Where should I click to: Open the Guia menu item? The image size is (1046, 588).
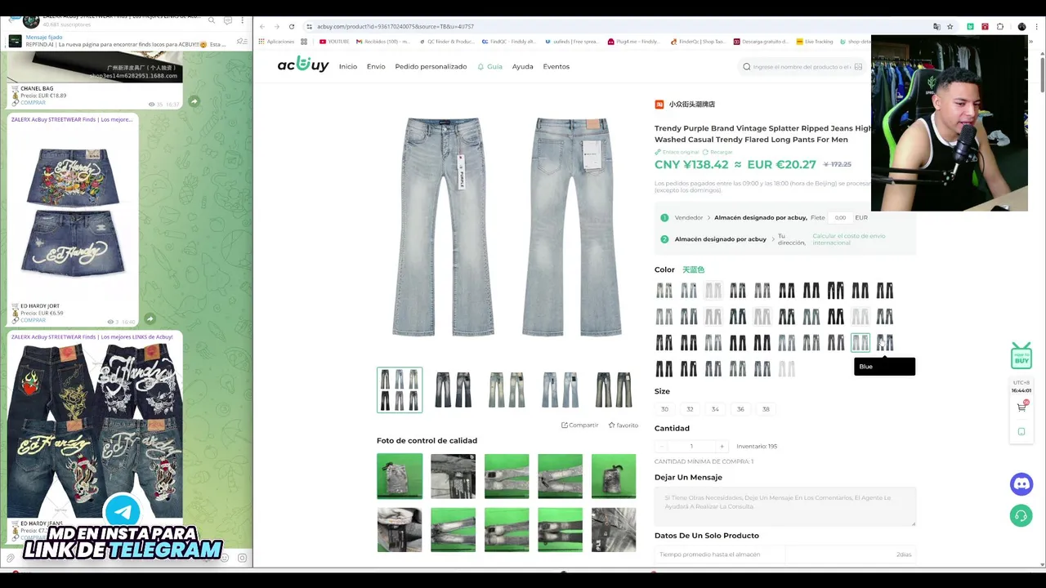[490, 66]
